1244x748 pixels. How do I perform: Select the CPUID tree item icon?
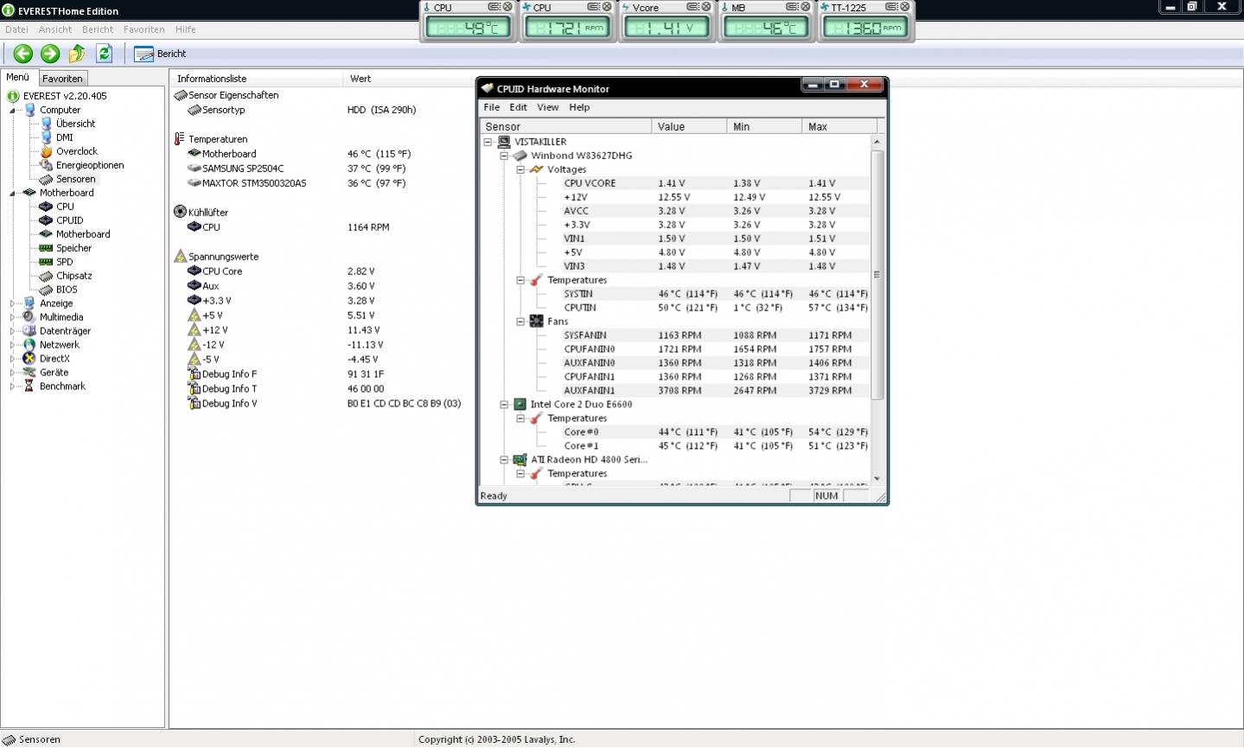(x=47, y=221)
